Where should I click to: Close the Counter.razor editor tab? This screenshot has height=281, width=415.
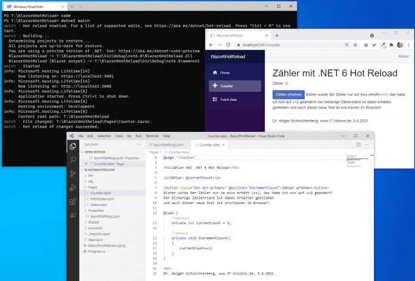coord(224,144)
